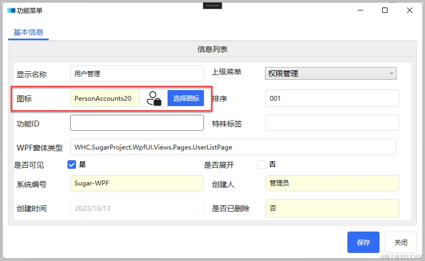The width and height of the screenshot is (425, 261).
Task: Click the 否 label beside 是否展开 checkbox
Action: (x=272, y=164)
